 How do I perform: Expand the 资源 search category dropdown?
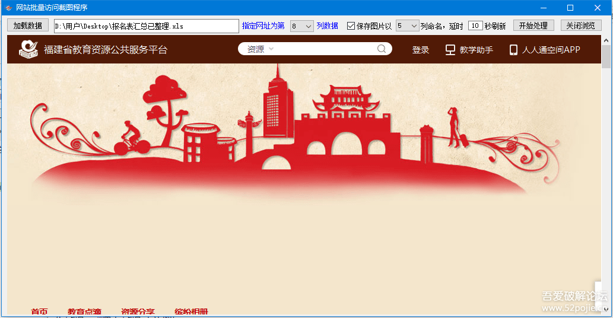click(260, 49)
